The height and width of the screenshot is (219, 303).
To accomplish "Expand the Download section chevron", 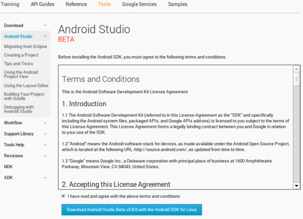I will [45, 25].
